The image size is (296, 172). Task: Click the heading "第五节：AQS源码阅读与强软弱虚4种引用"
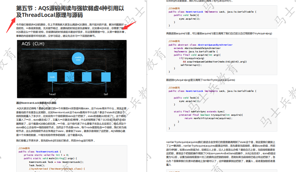(x=70, y=12)
